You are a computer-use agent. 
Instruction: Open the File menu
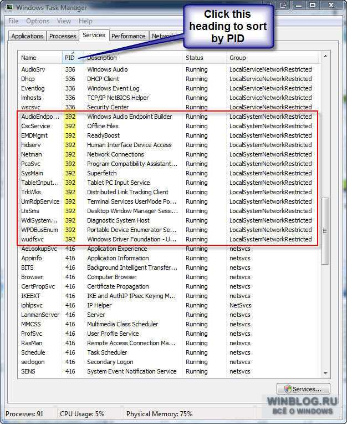pyautogui.click(x=13, y=21)
